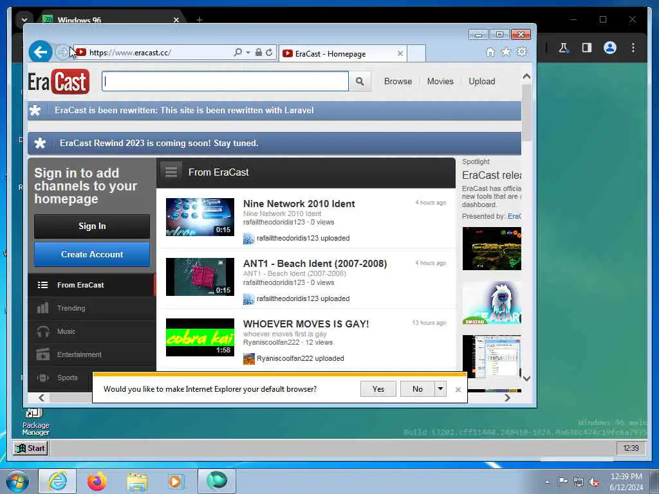Focus the EraCast search input field
The height and width of the screenshot is (494, 659).
[x=225, y=81]
